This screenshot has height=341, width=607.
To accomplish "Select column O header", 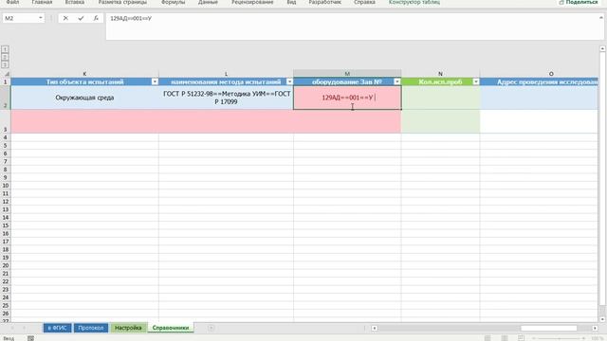I will (x=539, y=74).
